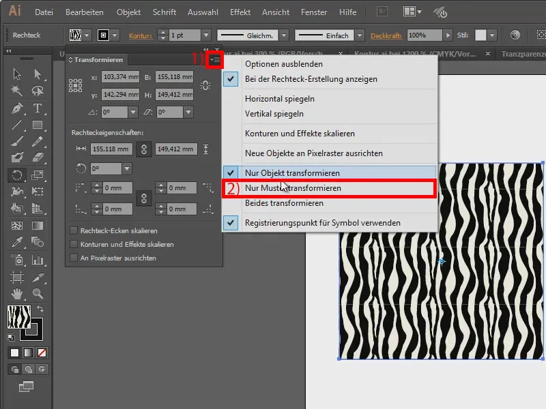The height and width of the screenshot is (409, 546).
Task: Open Adobe Bridge from the menu bar
Action: [382, 12]
